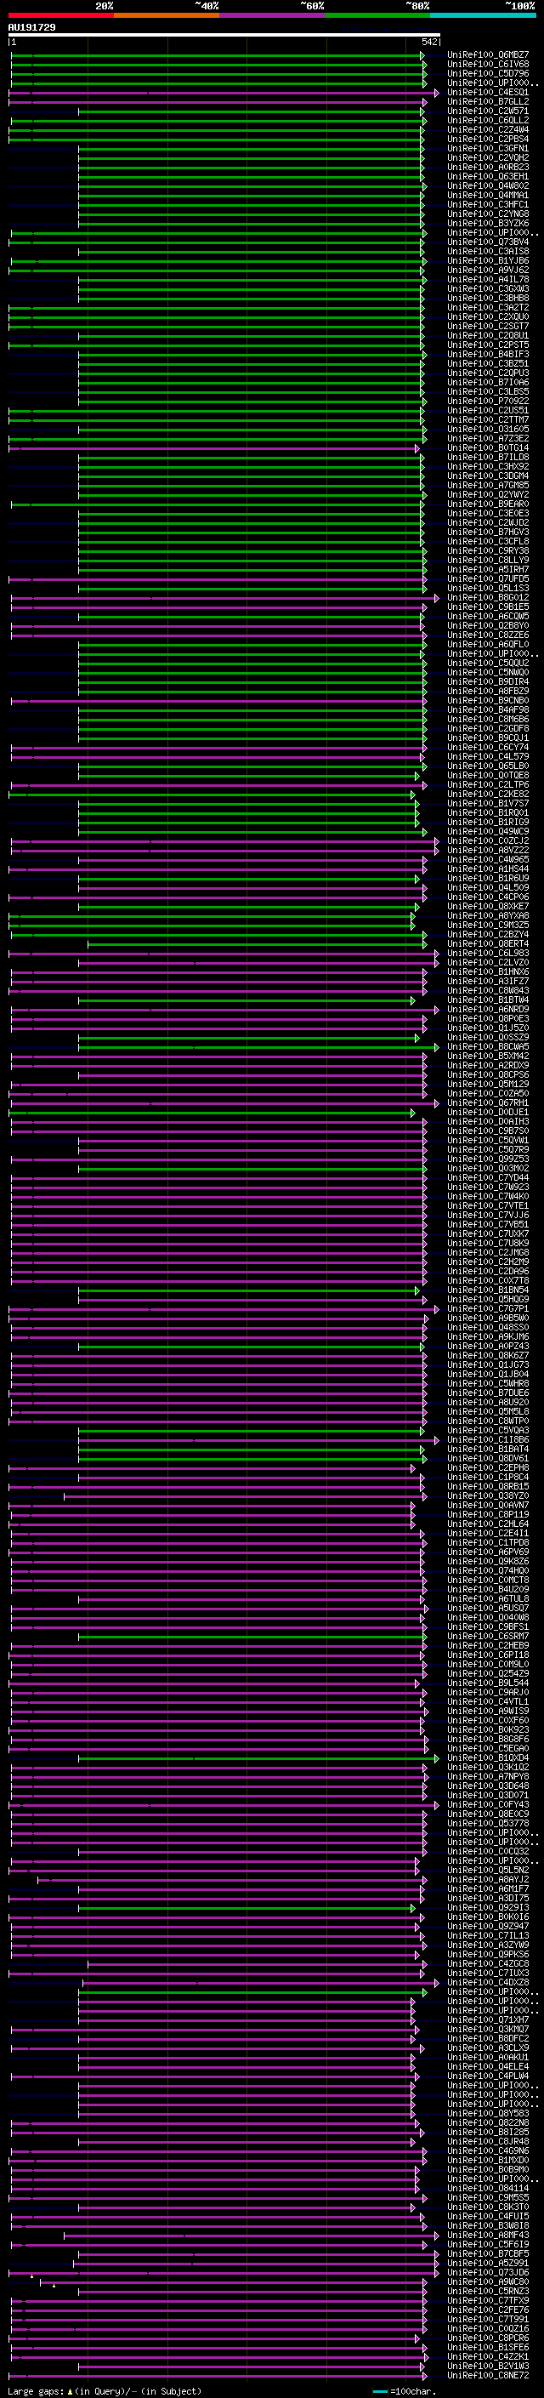The width and height of the screenshot is (544, 2398).
Task: Click the white query sequence bar
Action: 224,36
